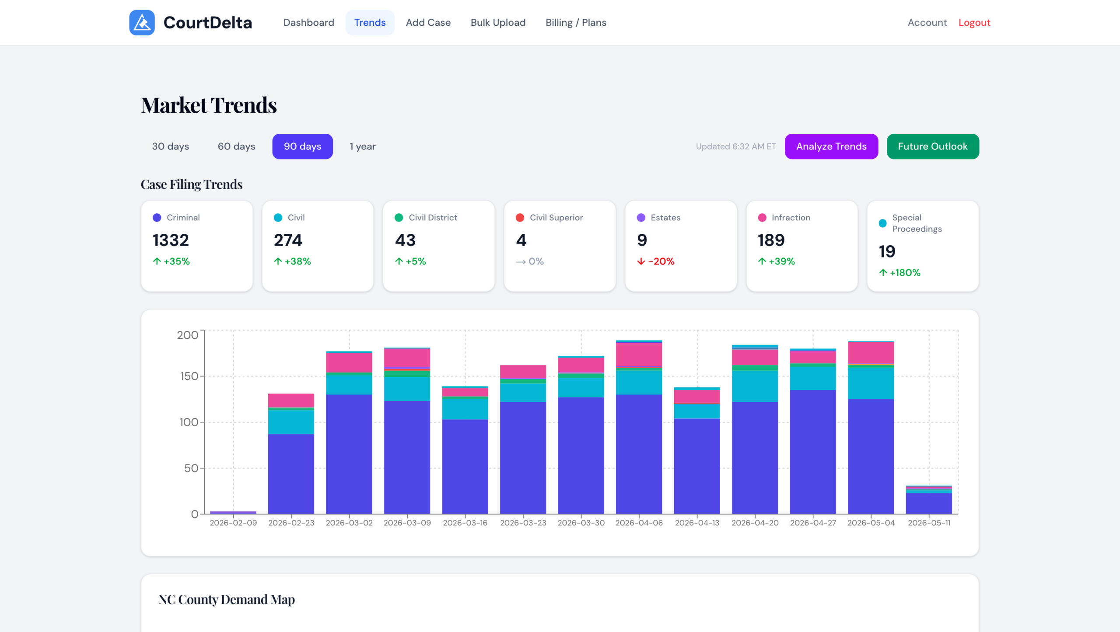
Task: Click the 2026-03-23 bar
Action: pos(523,440)
